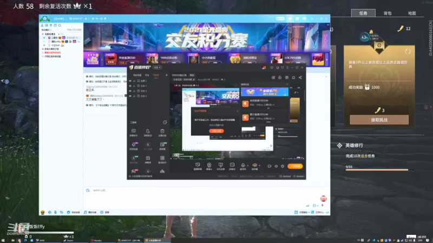Toggle eye icon of the second source row

click(x=130, y=86)
